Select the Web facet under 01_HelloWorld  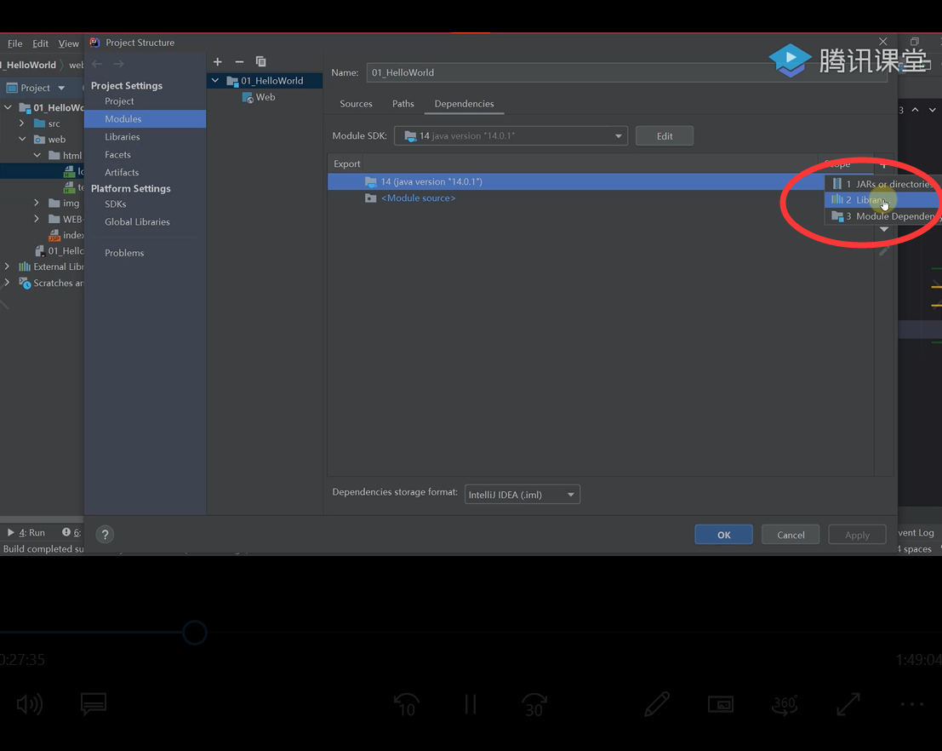coord(259,97)
